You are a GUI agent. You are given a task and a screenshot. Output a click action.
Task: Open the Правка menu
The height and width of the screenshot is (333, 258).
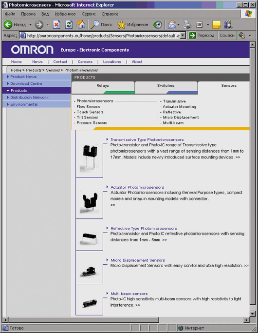click(28, 14)
